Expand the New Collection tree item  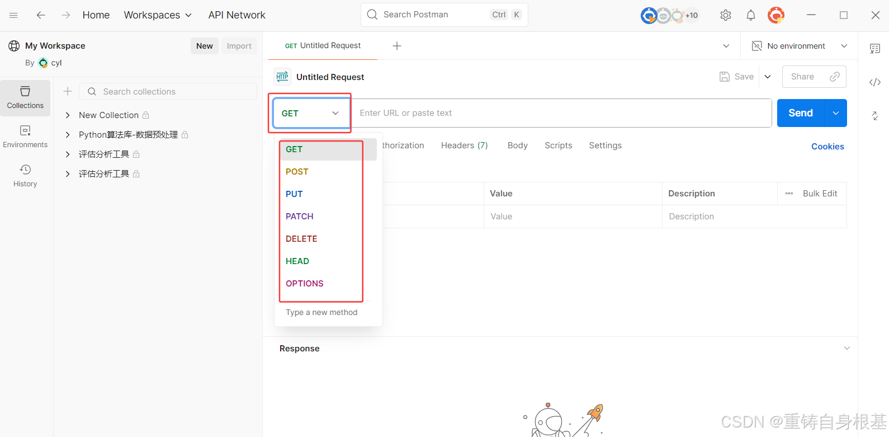coord(68,115)
